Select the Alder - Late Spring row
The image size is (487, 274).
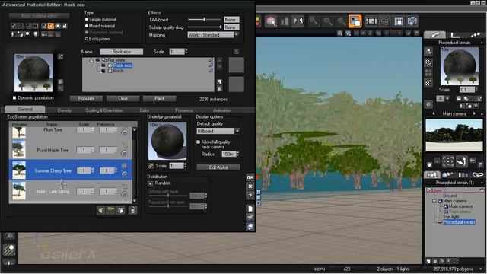pyautogui.click(x=71, y=191)
